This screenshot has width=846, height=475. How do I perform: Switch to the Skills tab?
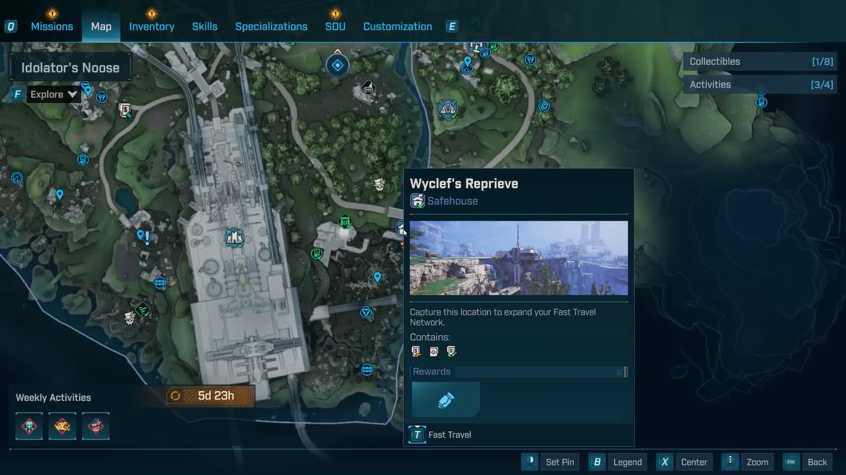pyautogui.click(x=204, y=27)
